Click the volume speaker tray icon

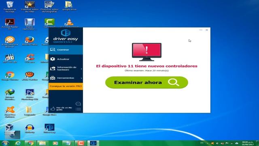[217, 143]
